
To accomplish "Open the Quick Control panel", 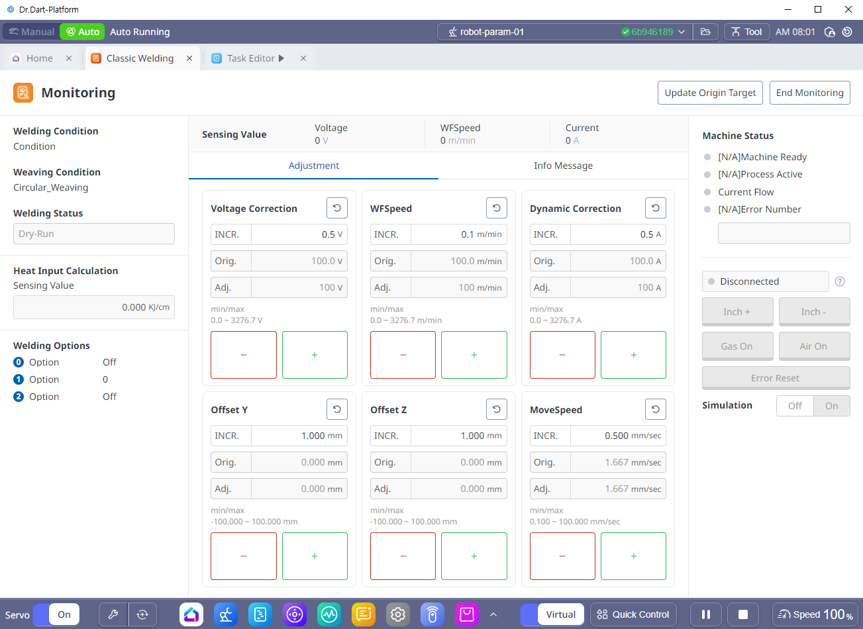I will coord(633,614).
